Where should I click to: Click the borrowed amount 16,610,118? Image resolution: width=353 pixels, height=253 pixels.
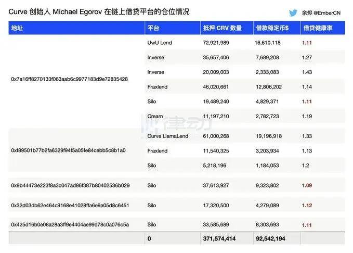pos(268,43)
